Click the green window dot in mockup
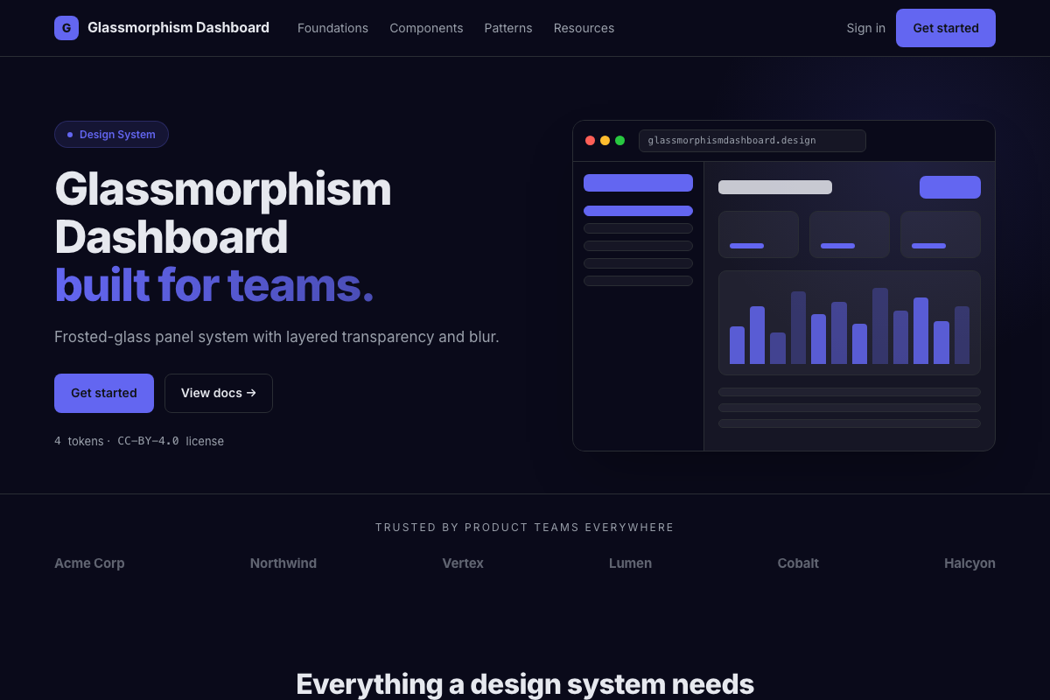Screen dimensions: 1050x700 pos(619,141)
